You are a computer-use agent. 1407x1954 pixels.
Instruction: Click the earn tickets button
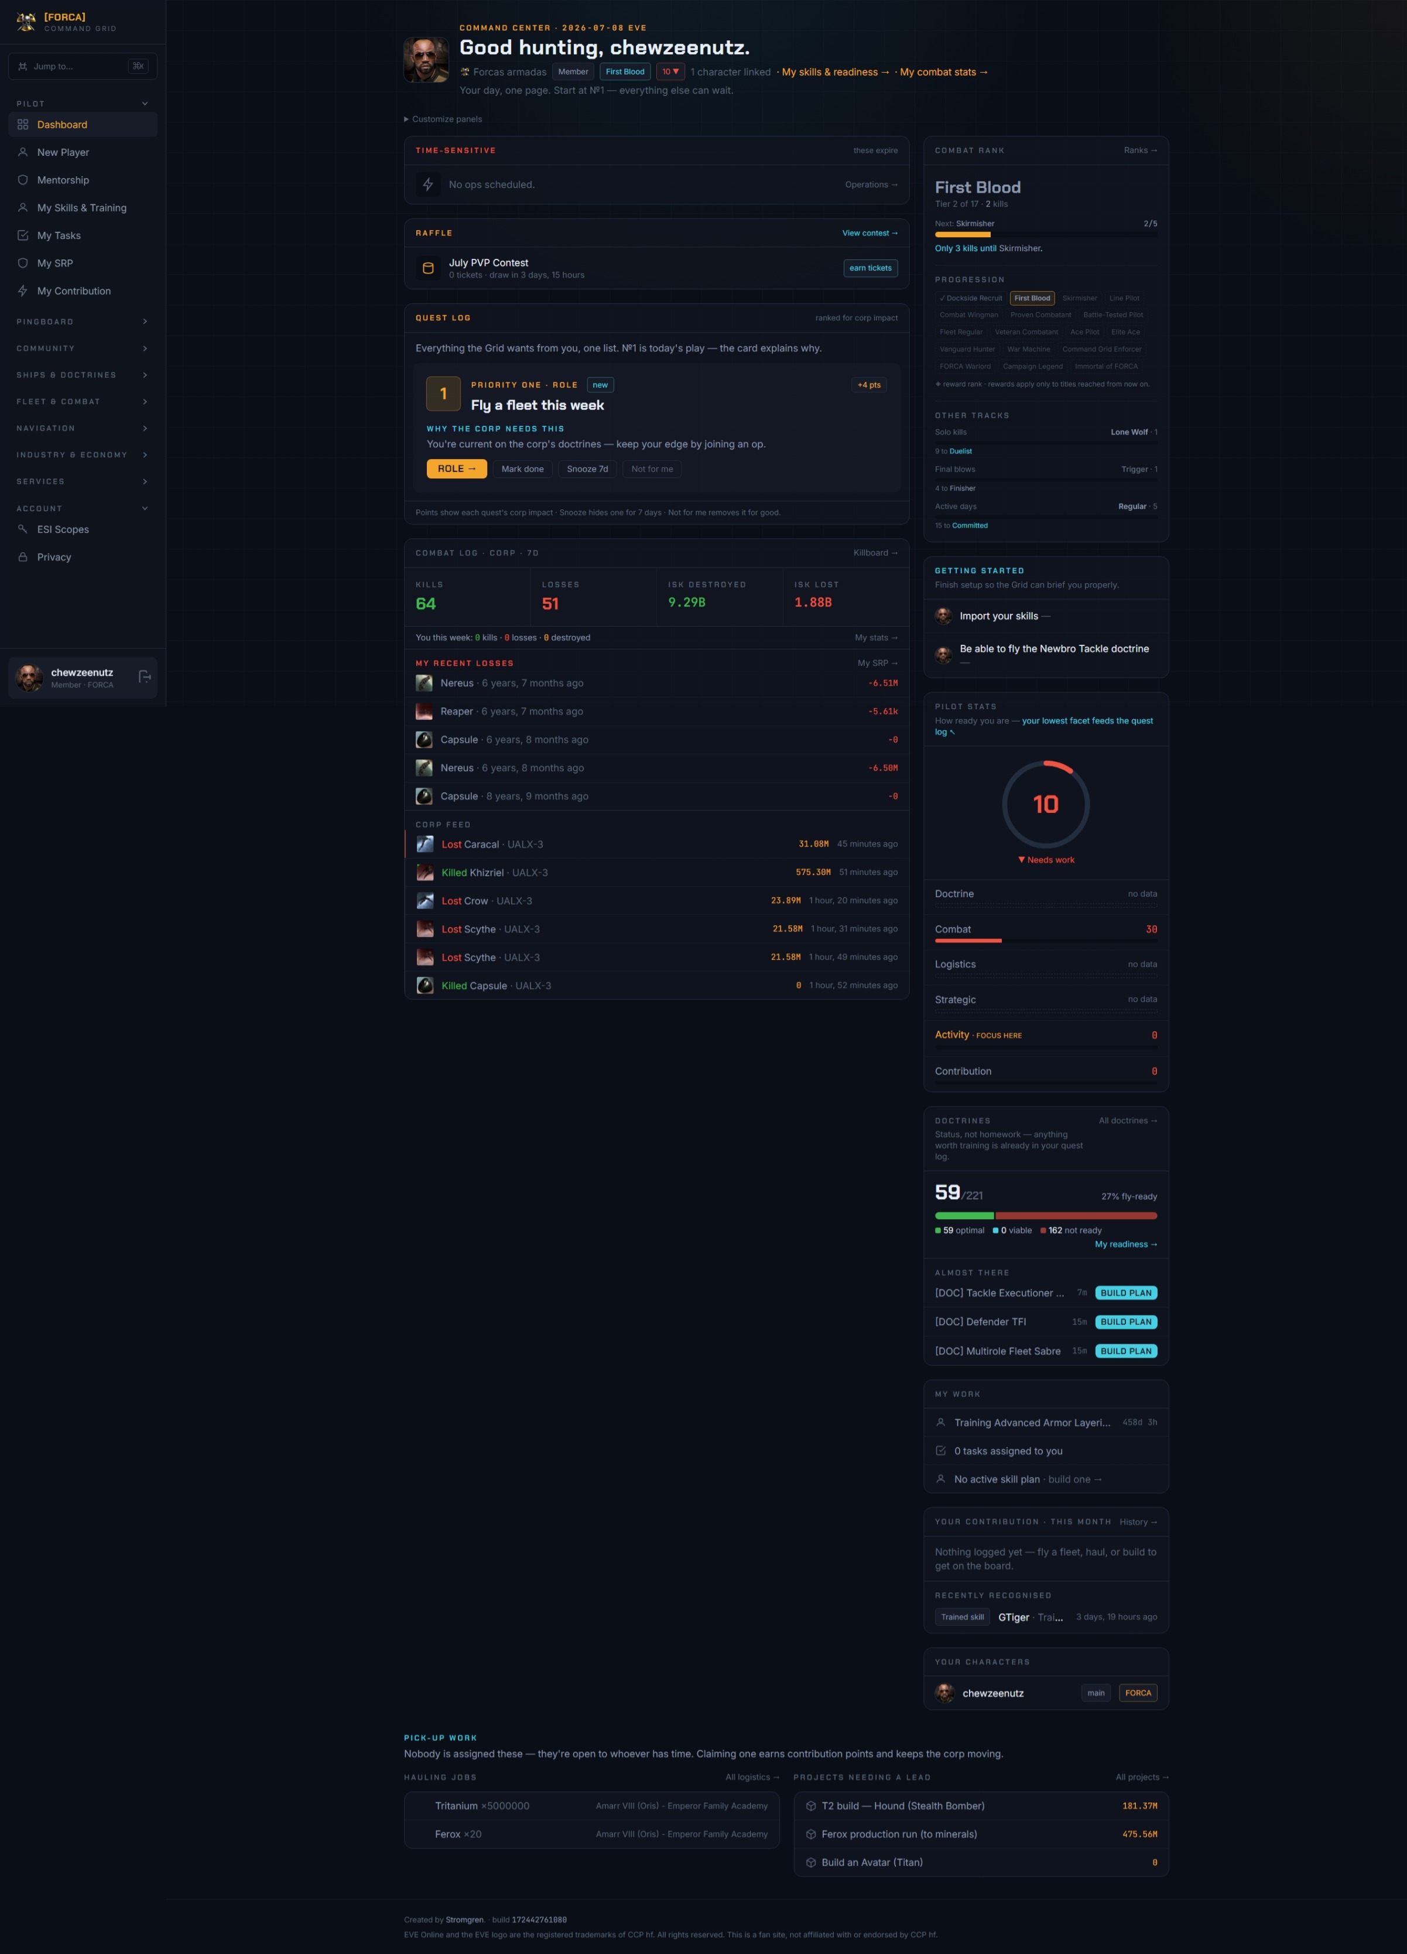coord(870,268)
